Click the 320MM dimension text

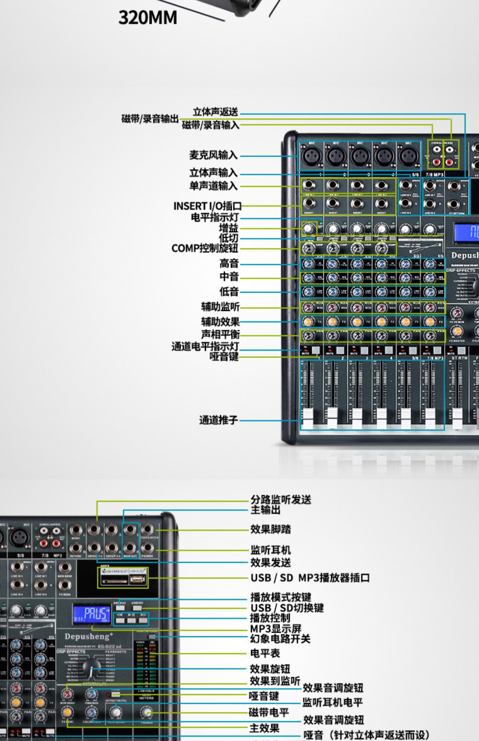click(148, 18)
